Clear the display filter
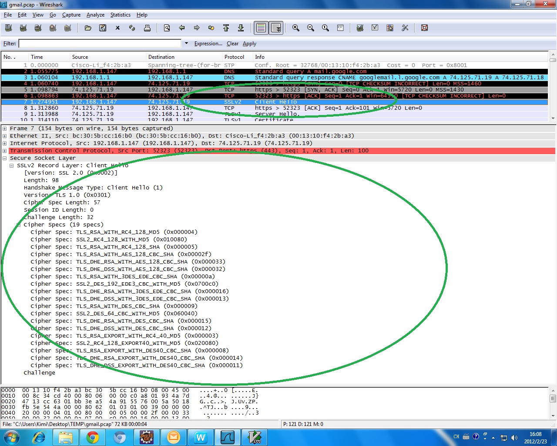Image resolution: width=557 pixels, height=446 pixels. pyautogui.click(x=232, y=44)
